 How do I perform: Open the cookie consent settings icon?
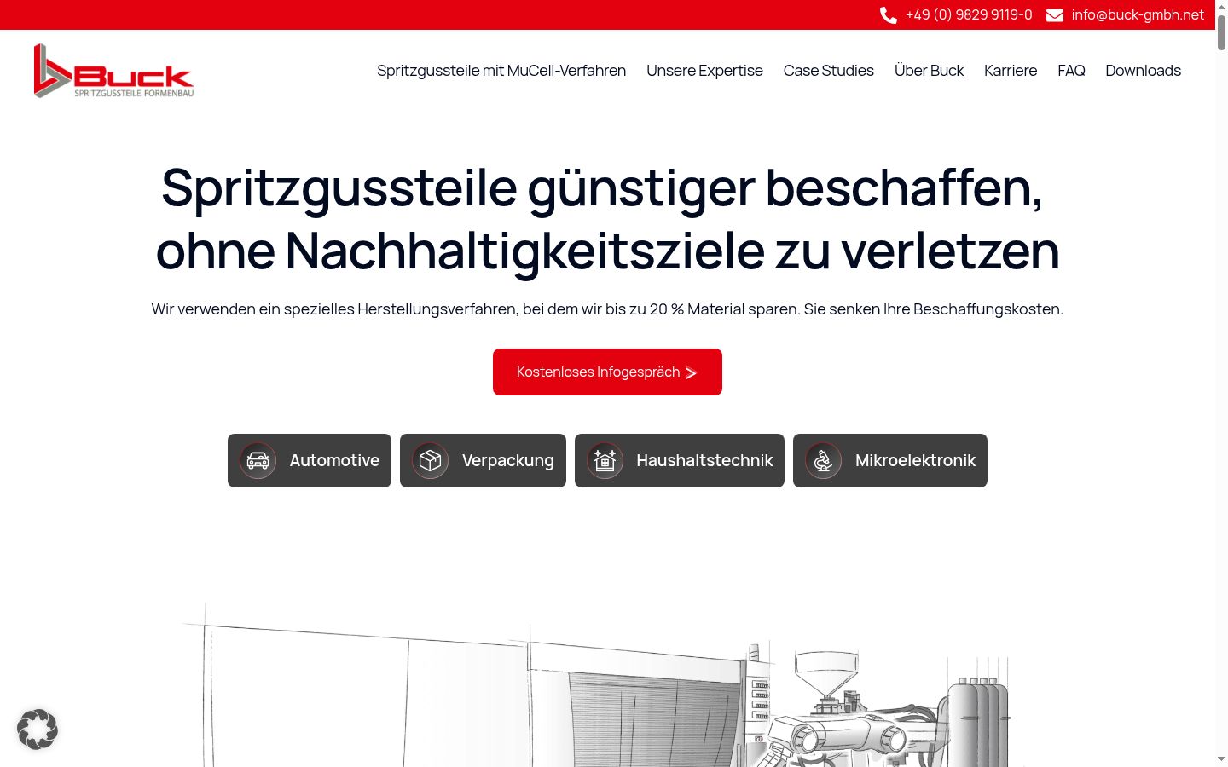point(38,730)
